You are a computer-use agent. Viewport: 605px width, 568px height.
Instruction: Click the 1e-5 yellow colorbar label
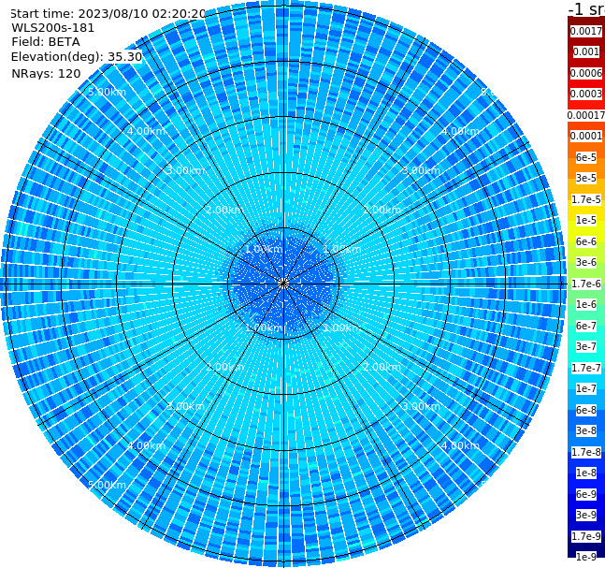pyautogui.click(x=586, y=220)
